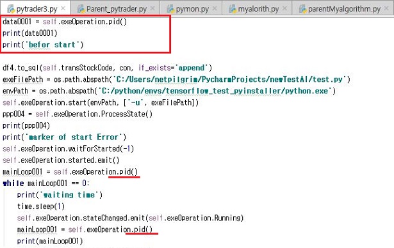Place cursor on 'data0001 = self.exeOperation.pid()' line
Image resolution: width=394 pixels, height=248 pixels.
65,22
